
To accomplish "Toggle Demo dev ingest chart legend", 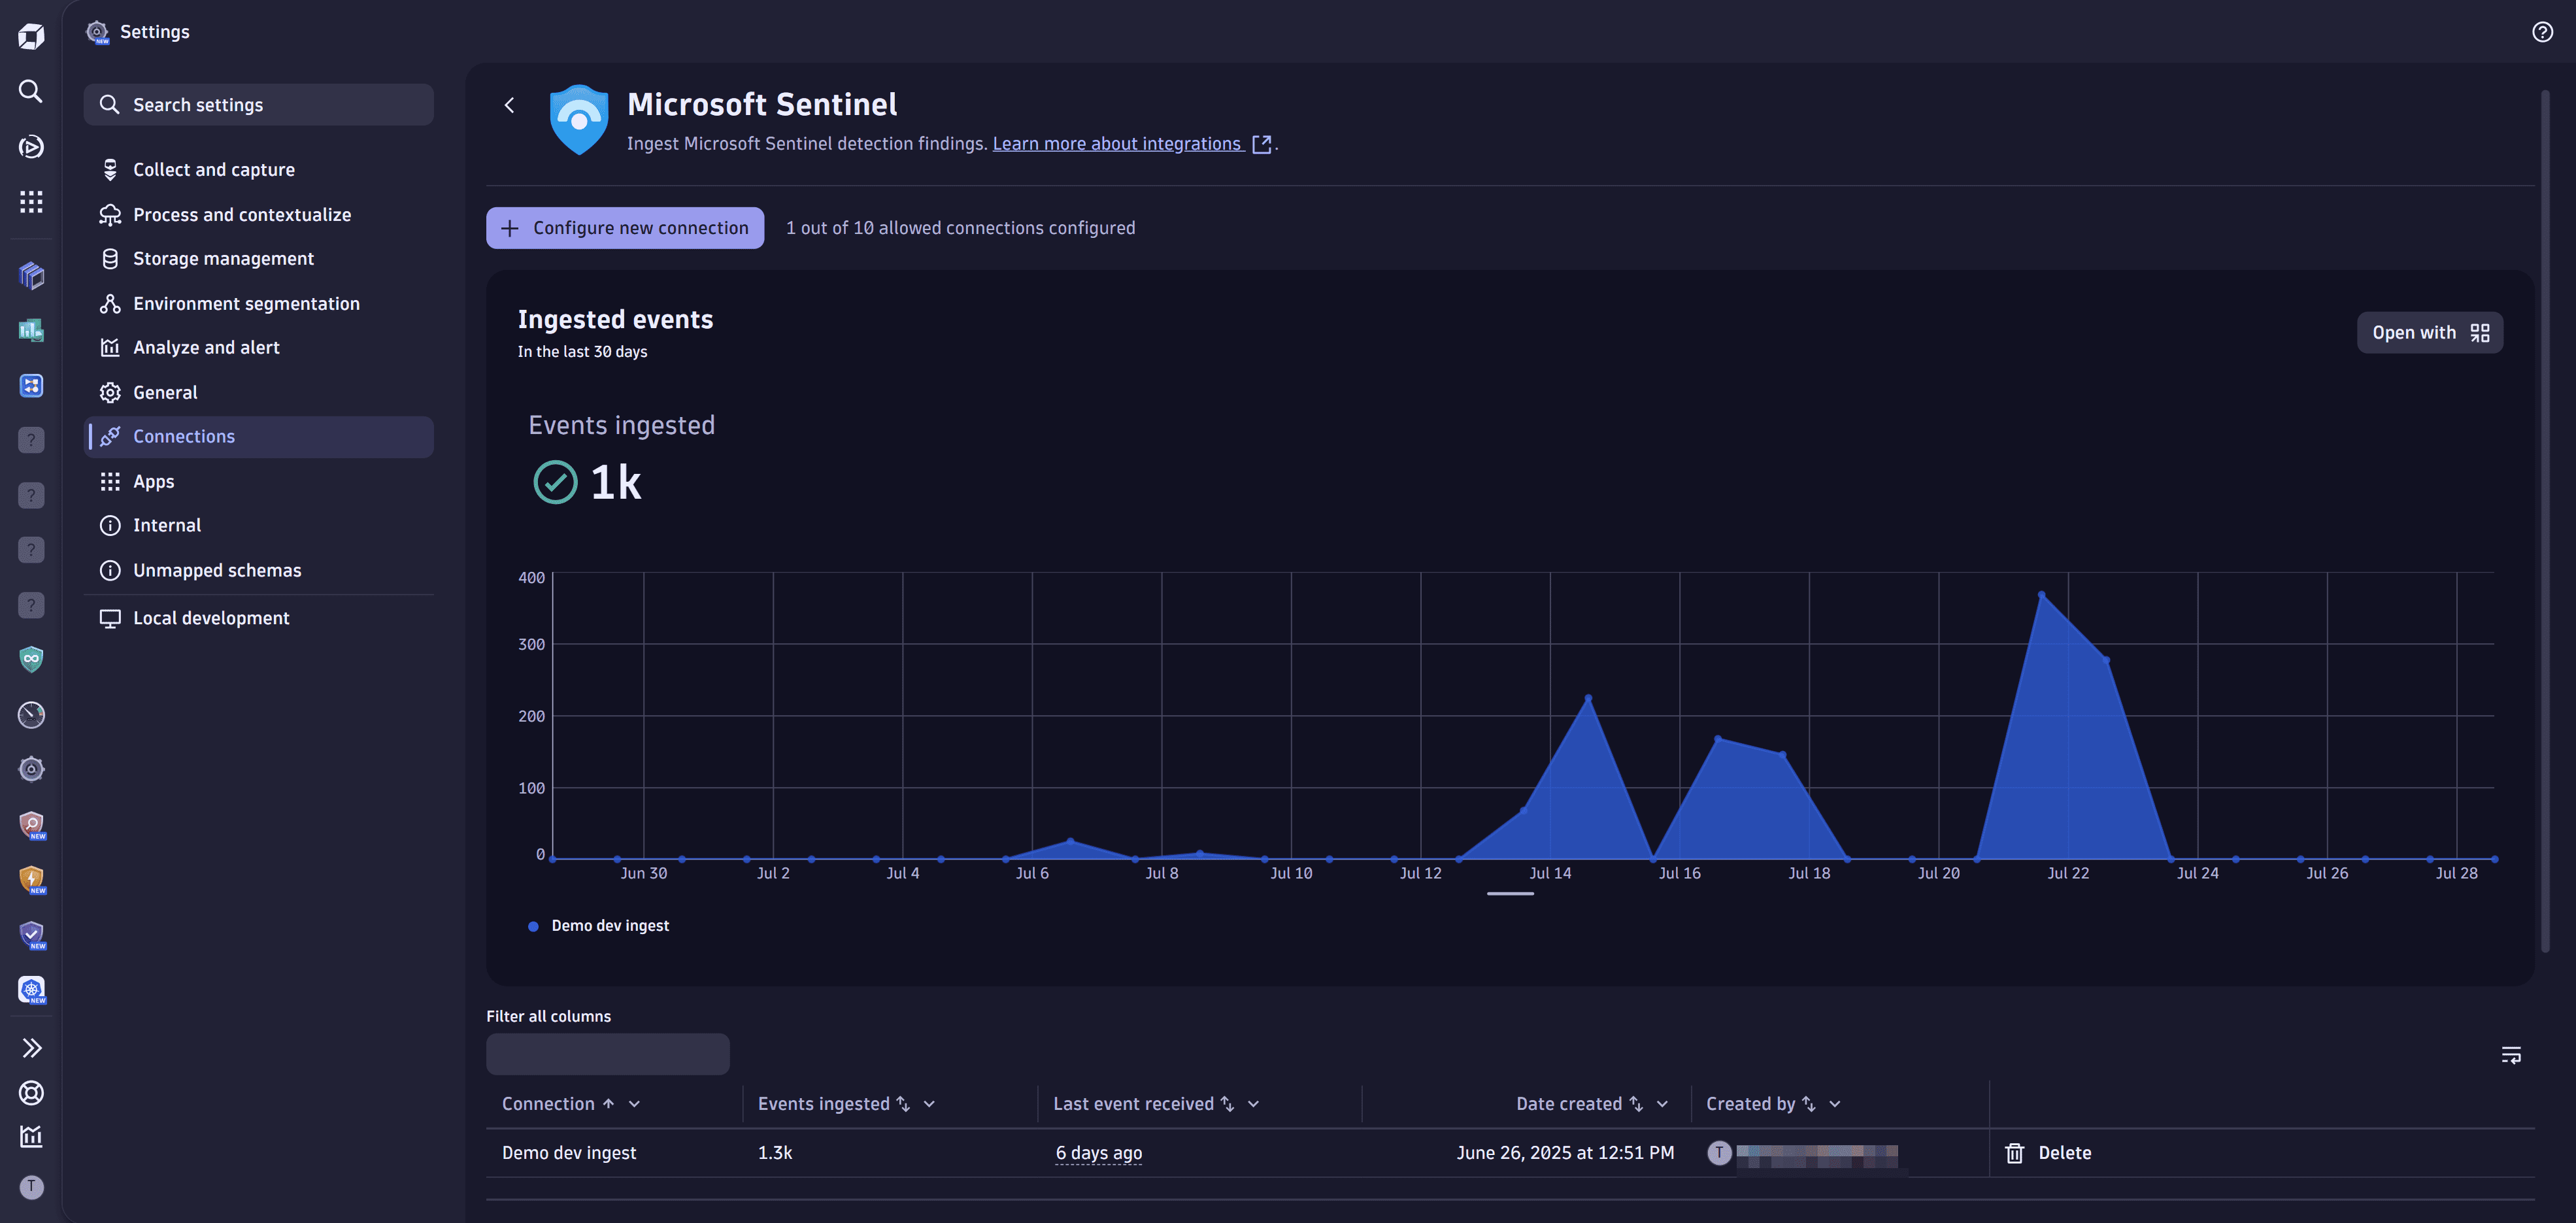I will pos(599,925).
